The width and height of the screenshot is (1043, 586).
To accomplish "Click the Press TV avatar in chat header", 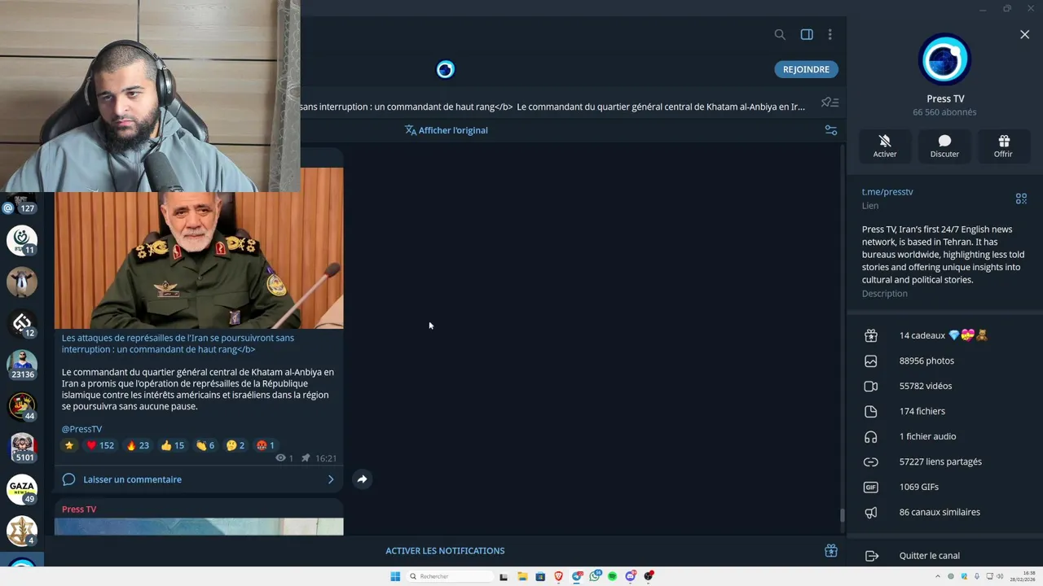I will 445,69.
